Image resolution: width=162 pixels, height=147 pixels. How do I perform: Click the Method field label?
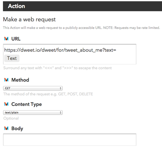(20, 80)
